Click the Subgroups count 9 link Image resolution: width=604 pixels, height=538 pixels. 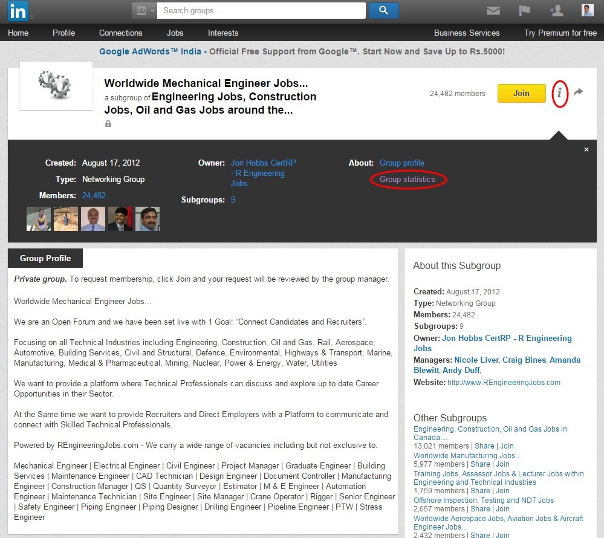233,200
